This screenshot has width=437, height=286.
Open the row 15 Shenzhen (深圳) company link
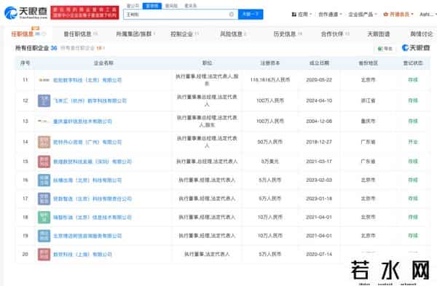(x=92, y=162)
